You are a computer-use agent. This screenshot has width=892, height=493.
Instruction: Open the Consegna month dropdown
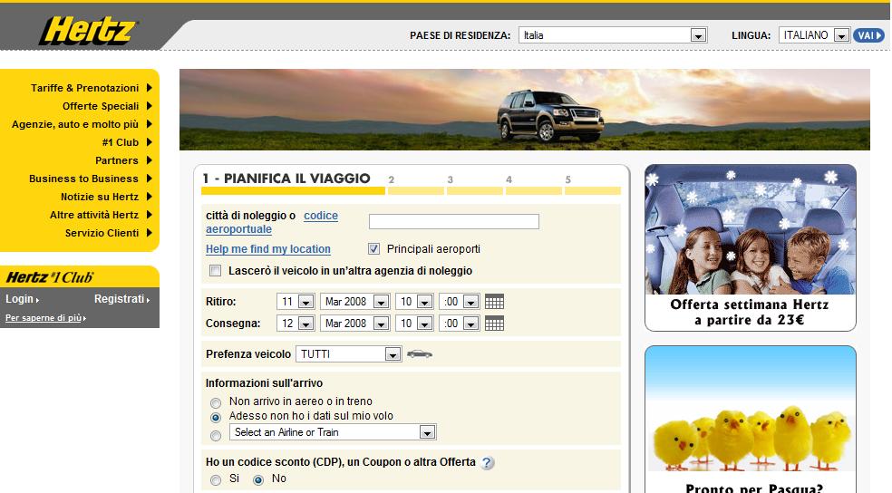[355, 323]
